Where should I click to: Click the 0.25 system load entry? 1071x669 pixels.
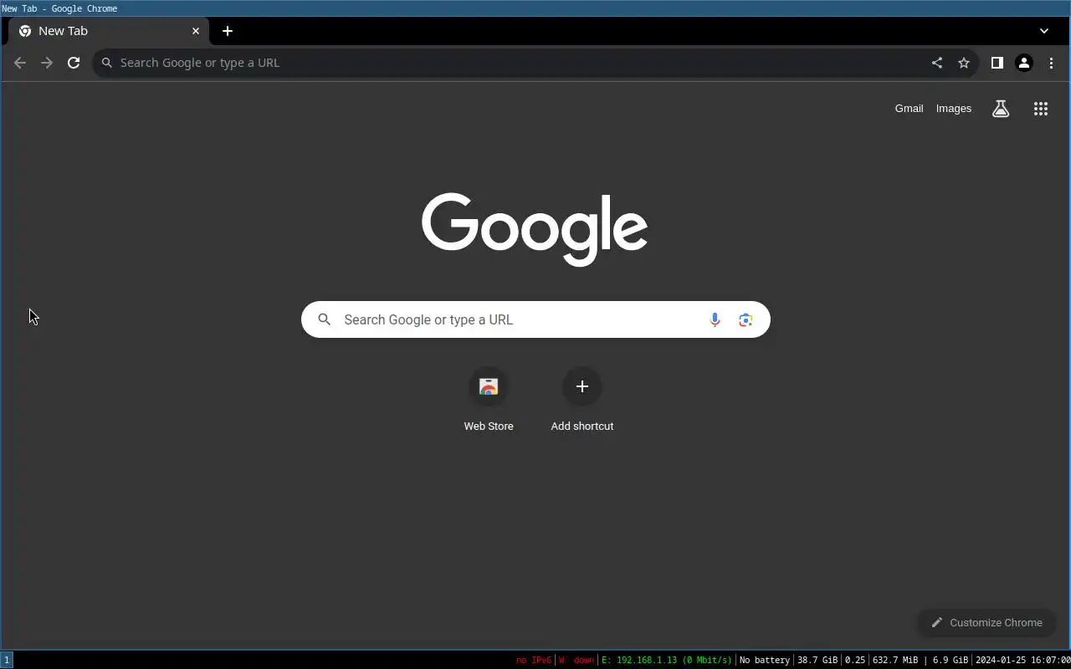(855, 660)
